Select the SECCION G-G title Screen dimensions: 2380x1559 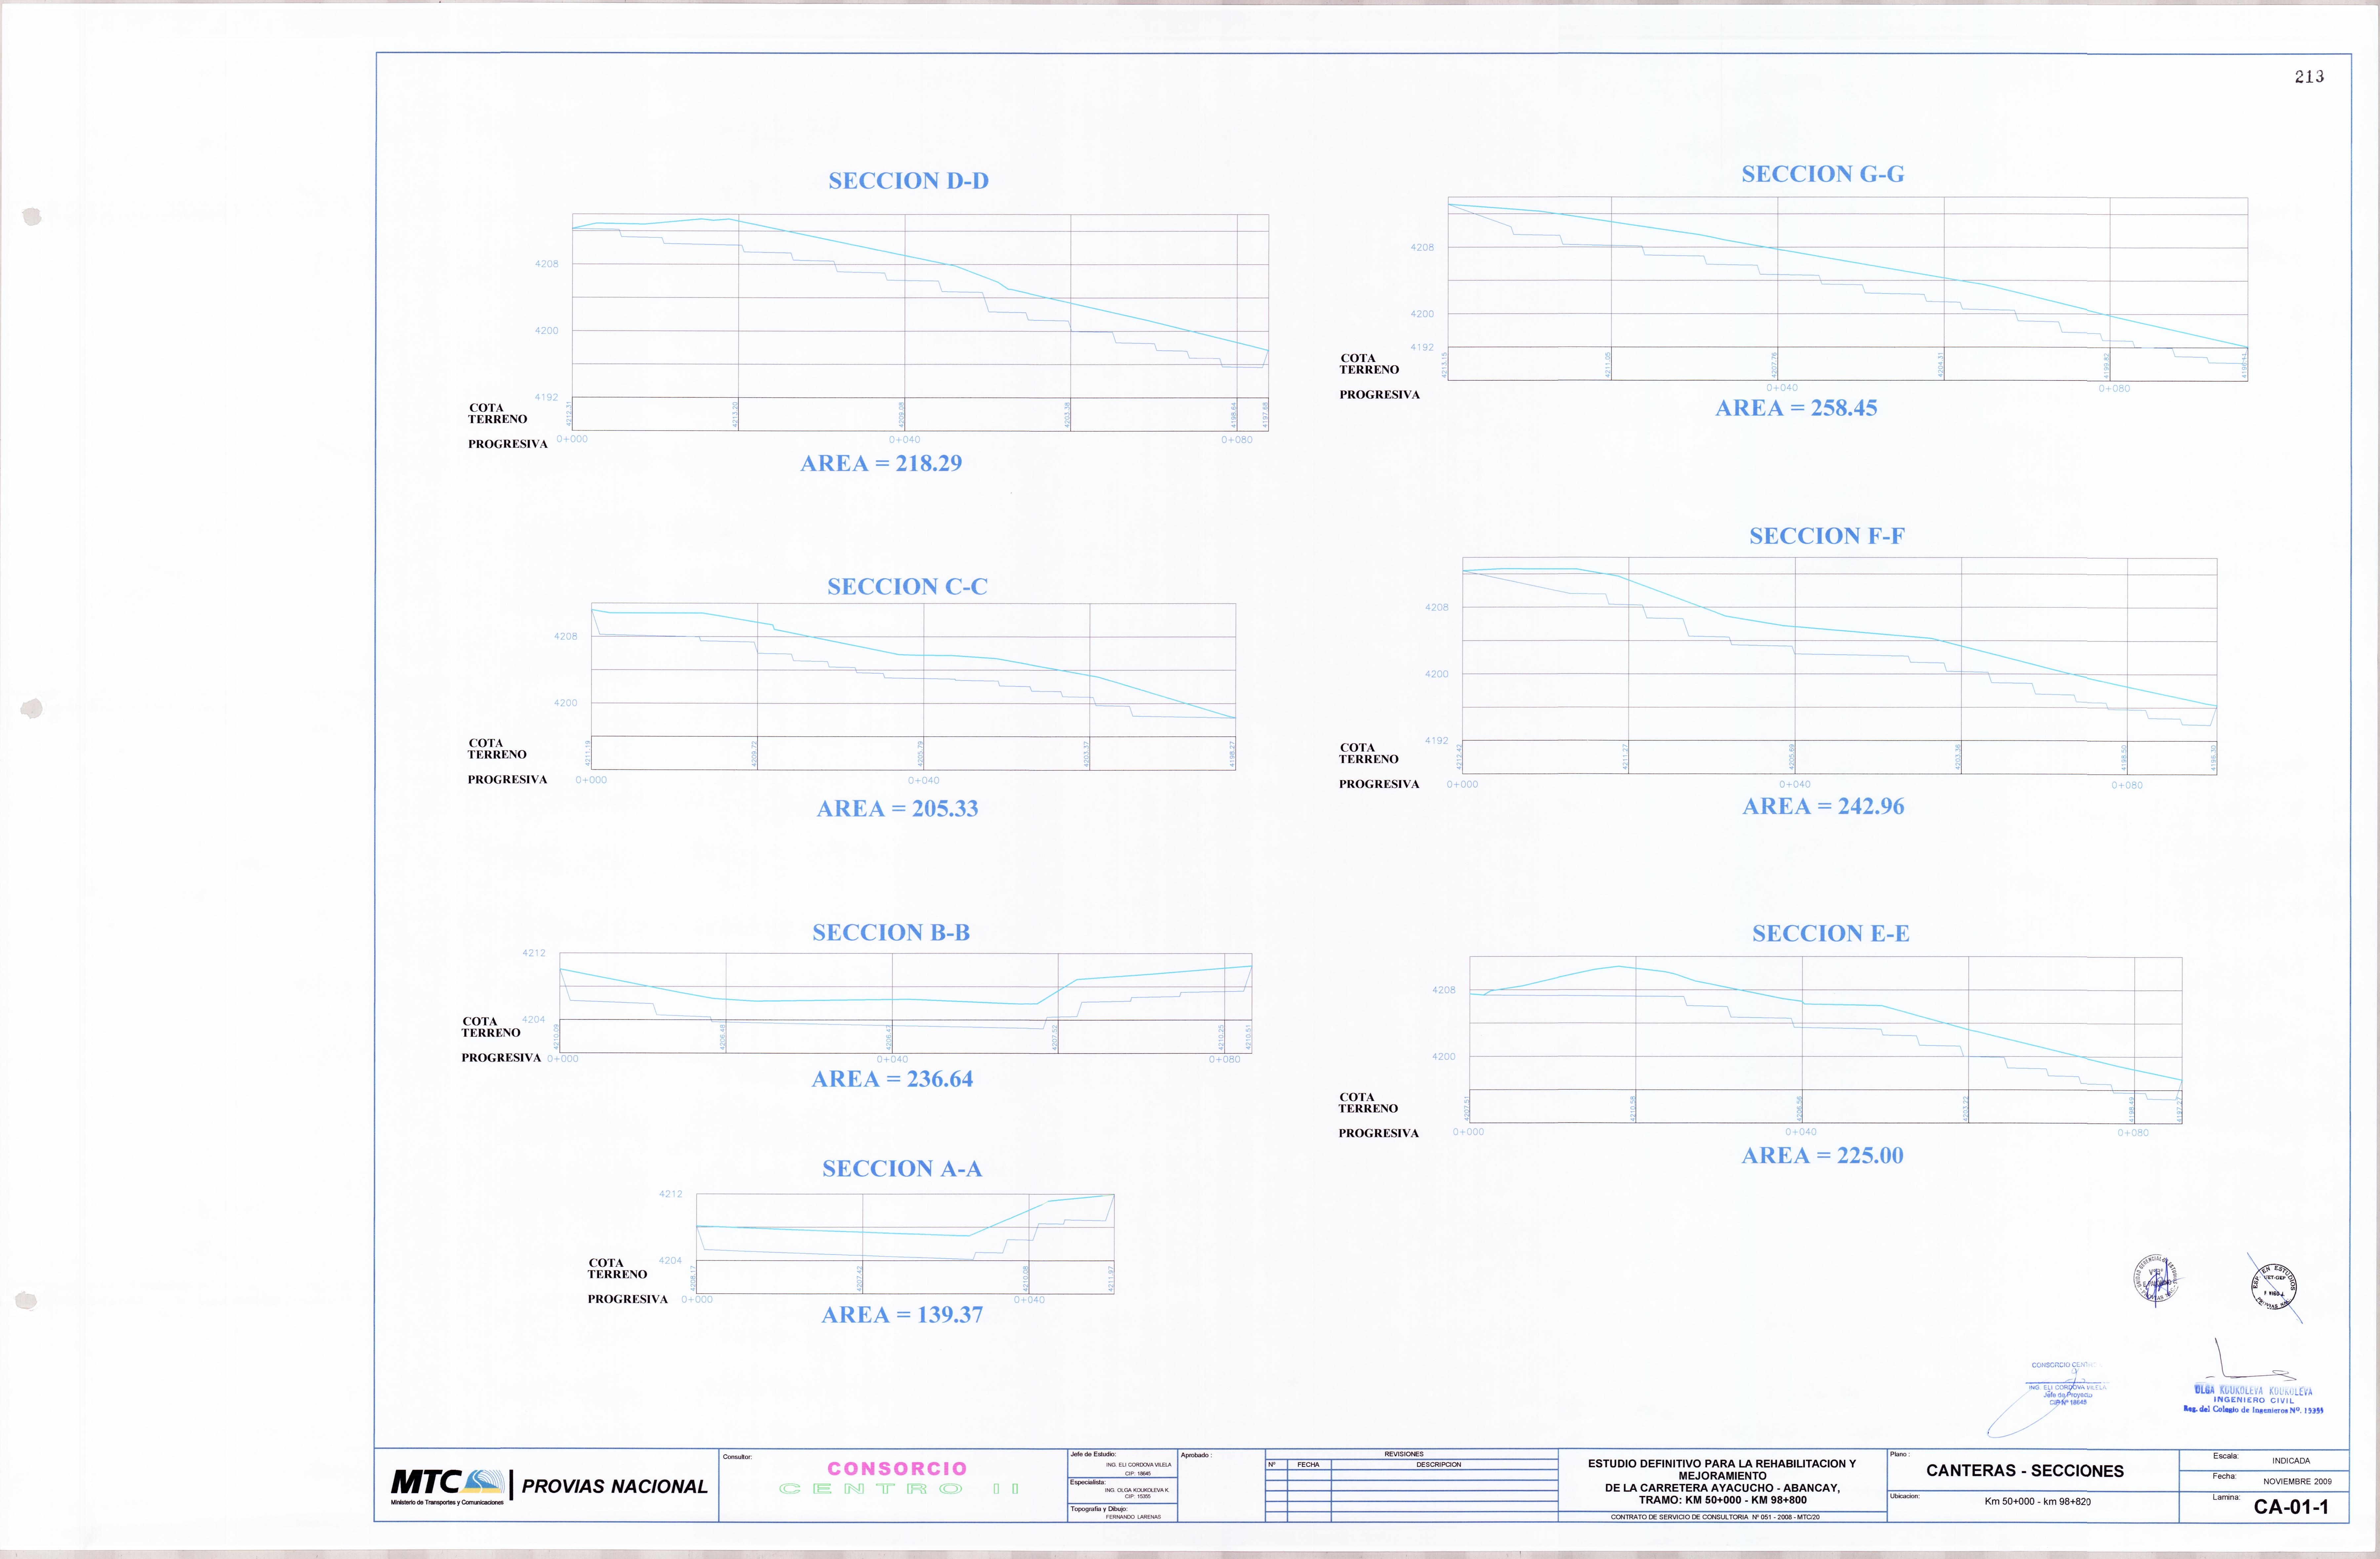pos(1823,174)
